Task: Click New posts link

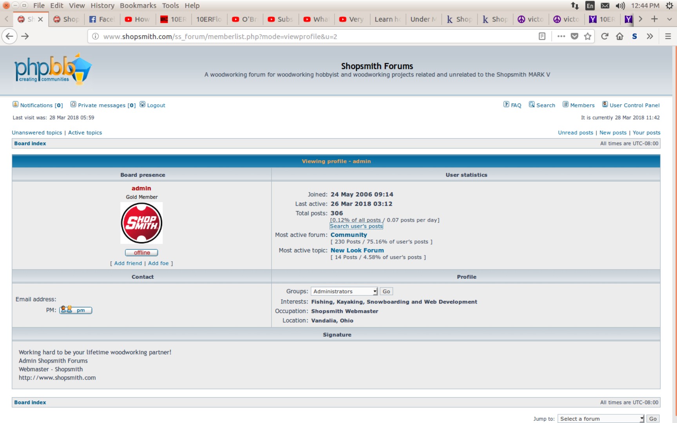Action: 613,133
